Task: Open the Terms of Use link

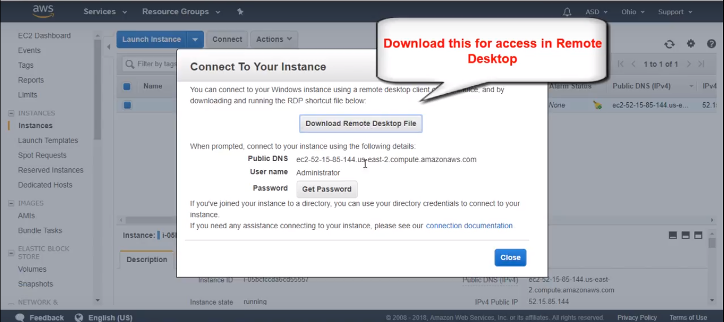Action: (x=688, y=318)
